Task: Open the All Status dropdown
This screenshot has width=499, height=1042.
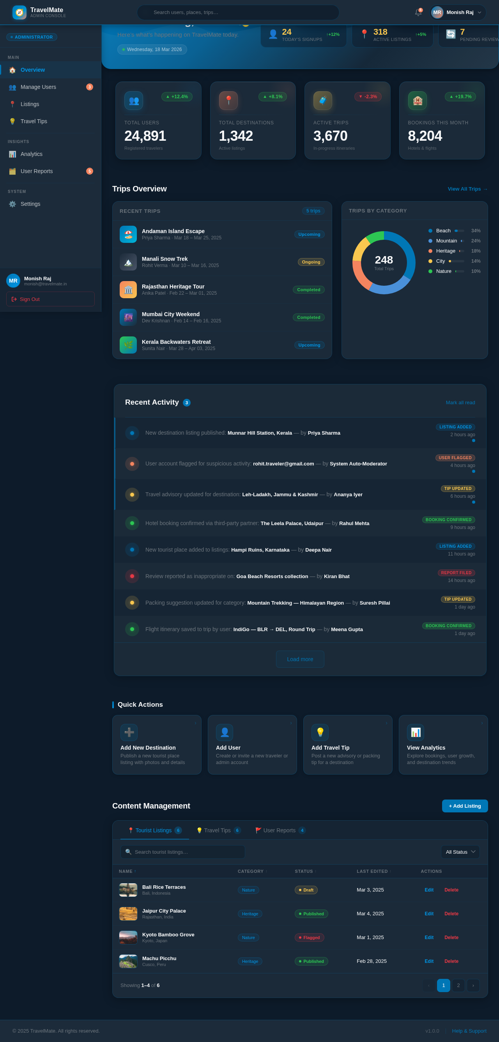Action: [x=460, y=852]
